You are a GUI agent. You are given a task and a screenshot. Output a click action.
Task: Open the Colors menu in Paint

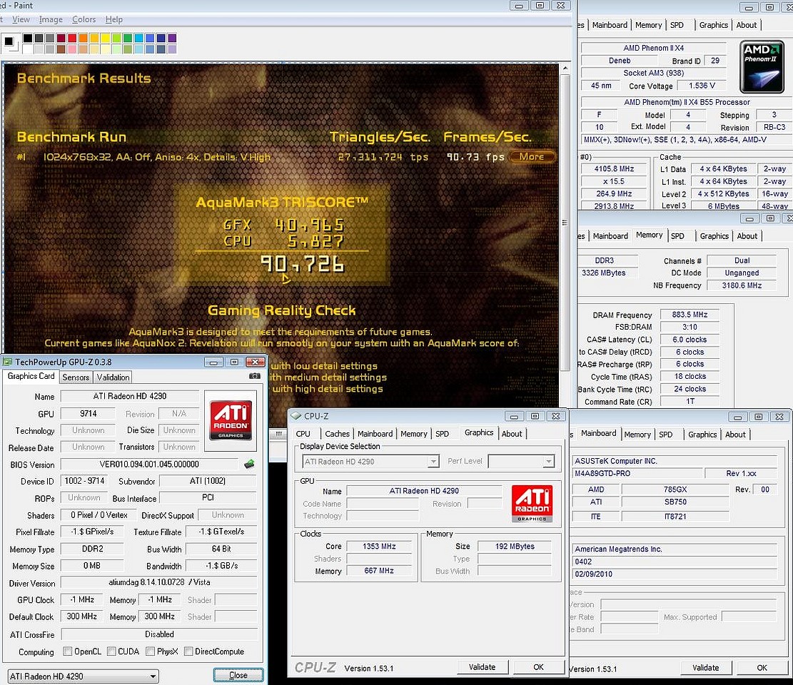(x=84, y=20)
